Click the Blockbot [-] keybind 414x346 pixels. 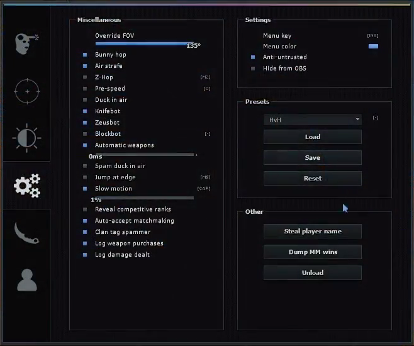(x=208, y=134)
